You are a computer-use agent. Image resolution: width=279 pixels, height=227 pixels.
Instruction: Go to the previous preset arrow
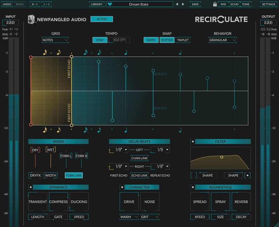pyautogui.click(x=177, y=5)
